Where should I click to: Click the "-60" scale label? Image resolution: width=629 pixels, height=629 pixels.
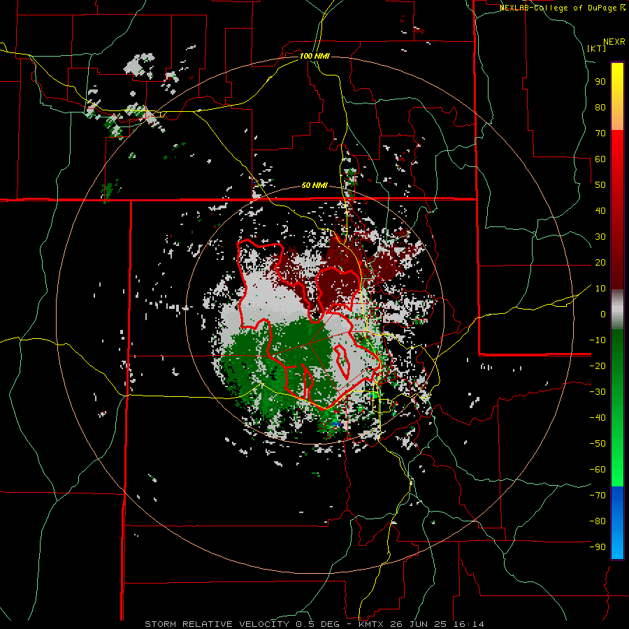(x=598, y=470)
